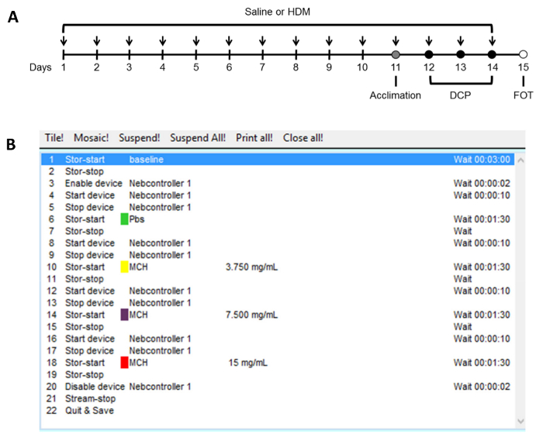Image resolution: width=543 pixels, height=441 pixels.
Task: Click the scrollbar up arrow
Action: 521,160
